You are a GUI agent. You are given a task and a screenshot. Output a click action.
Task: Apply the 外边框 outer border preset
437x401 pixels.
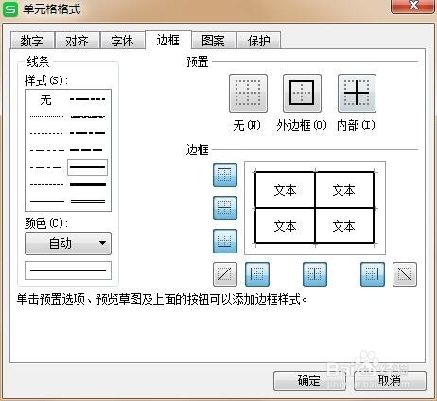[302, 94]
